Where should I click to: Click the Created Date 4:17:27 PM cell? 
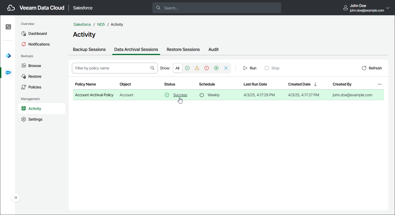[x=304, y=95]
